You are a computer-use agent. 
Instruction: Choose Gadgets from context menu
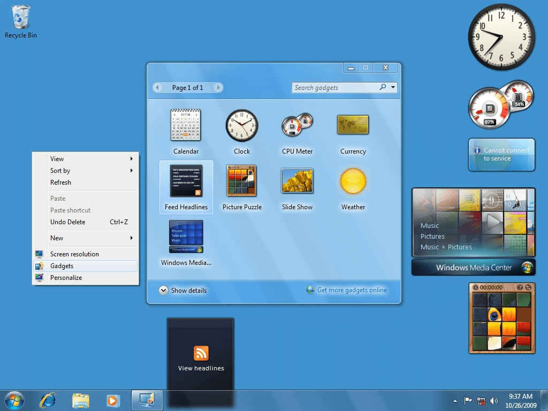coord(86,266)
